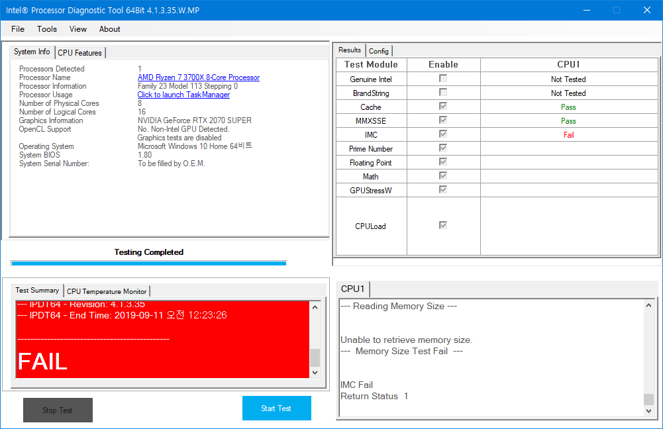Switch to the Config tab

point(379,51)
